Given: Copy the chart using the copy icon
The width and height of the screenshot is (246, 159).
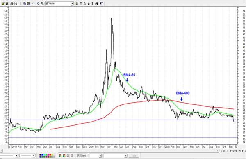Looking at the screenshot, I should (x=24, y=3).
